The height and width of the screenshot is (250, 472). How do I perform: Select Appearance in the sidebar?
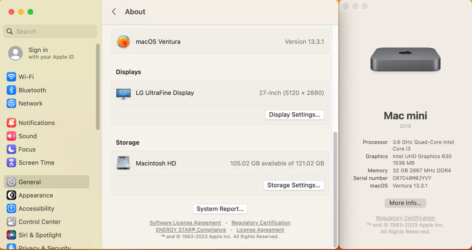click(x=35, y=195)
